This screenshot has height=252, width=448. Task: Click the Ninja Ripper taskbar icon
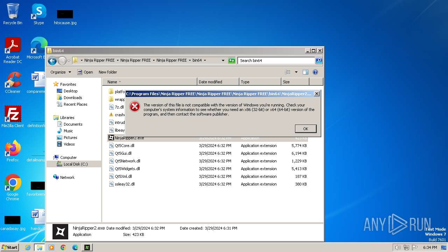point(87,247)
